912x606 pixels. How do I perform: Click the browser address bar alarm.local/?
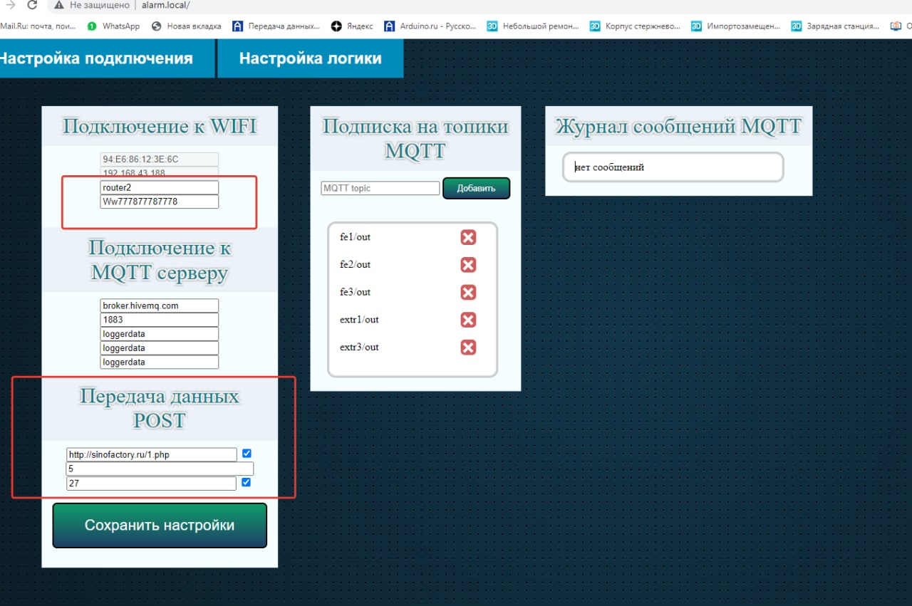pyautogui.click(x=166, y=5)
